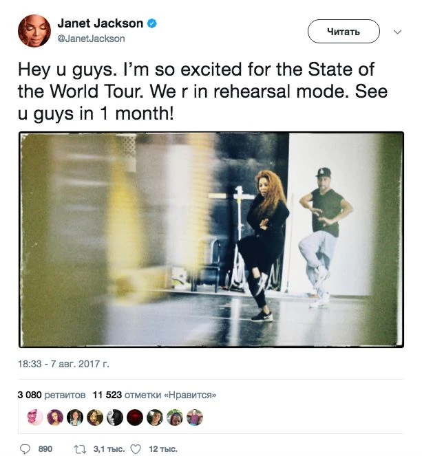Open the 3 080 ретвитов list
The width and height of the screenshot is (422, 456).
51,395
